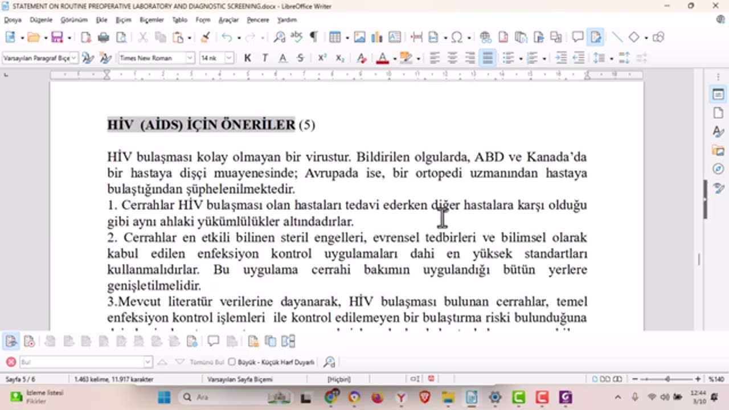Open the Tablo menu
Viewport: 729px width, 410px height.
179,20
